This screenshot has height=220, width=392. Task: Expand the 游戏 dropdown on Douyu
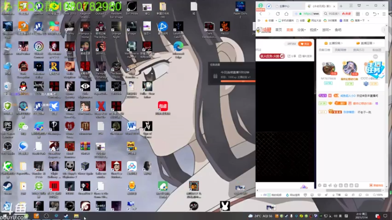[x=326, y=30]
